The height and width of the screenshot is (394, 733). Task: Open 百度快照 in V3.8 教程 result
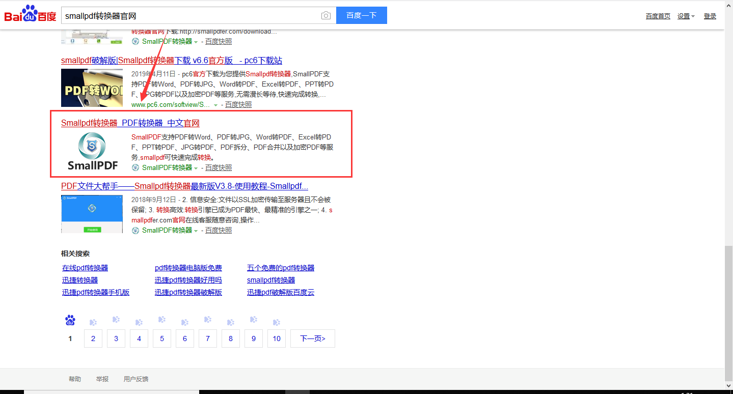(219, 230)
